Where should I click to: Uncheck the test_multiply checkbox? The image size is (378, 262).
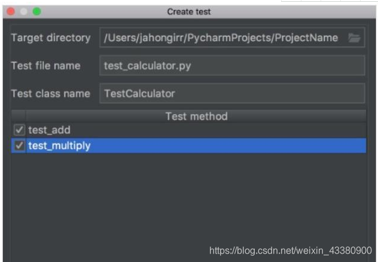[19, 146]
